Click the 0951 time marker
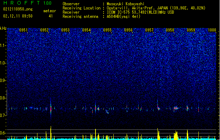This screenshot has width=220, height=140. 23,30
